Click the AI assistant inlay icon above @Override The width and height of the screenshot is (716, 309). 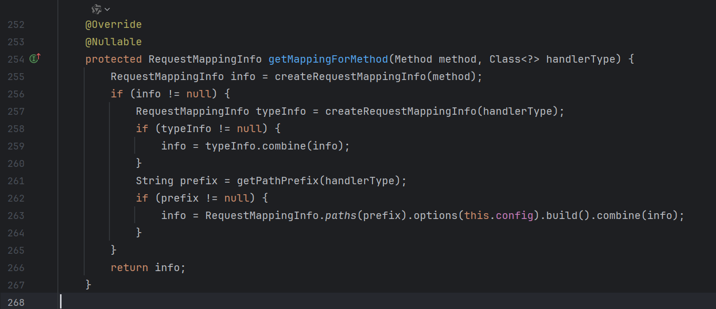[x=96, y=9]
